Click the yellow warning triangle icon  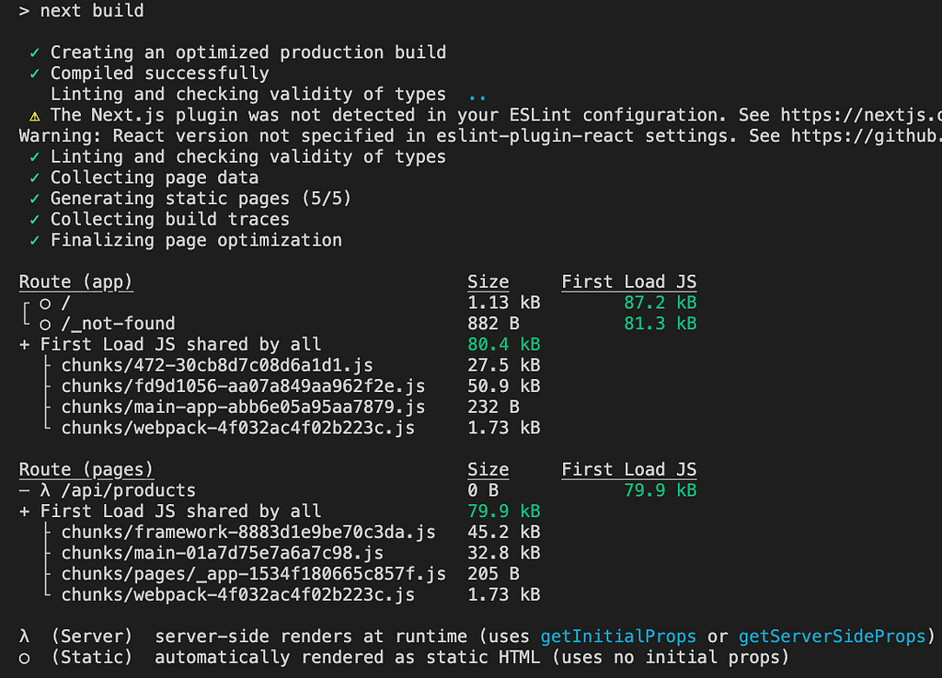[x=35, y=116]
